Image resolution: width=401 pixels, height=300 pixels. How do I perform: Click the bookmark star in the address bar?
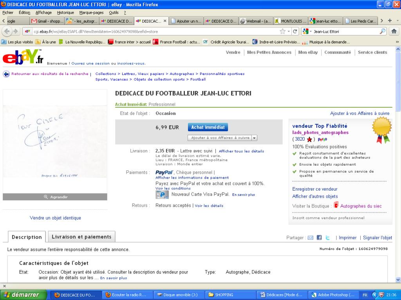click(282, 32)
